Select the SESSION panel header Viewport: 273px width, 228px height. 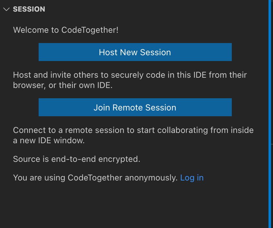[x=29, y=9]
